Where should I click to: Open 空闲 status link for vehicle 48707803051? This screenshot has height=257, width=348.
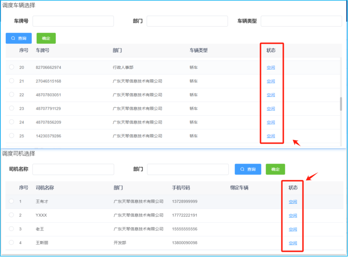[271, 95]
